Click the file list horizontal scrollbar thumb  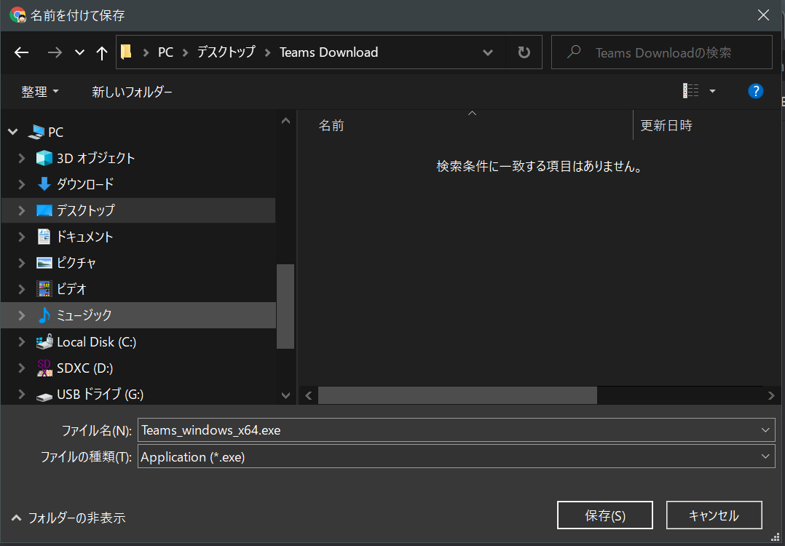[x=457, y=395]
